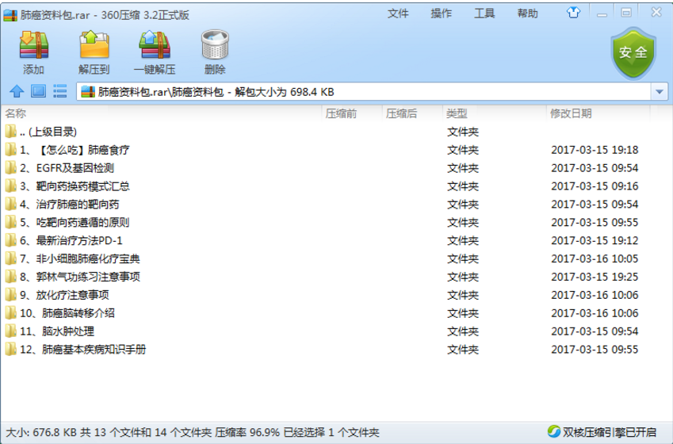Go up one level with blue arrow
Viewport: 673px width, 444px height.
pyautogui.click(x=16, y=92)
